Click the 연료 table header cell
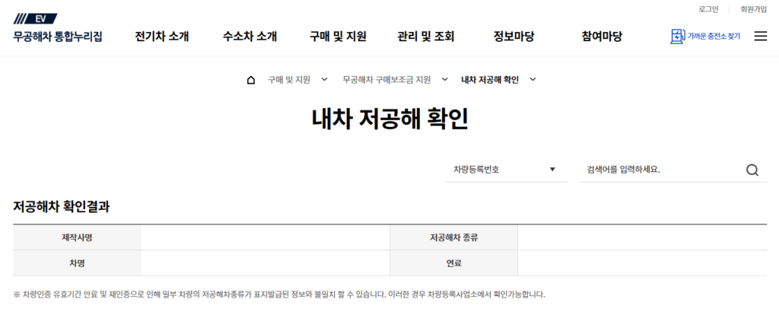This screenshot has height=331, width=779. 453,263
